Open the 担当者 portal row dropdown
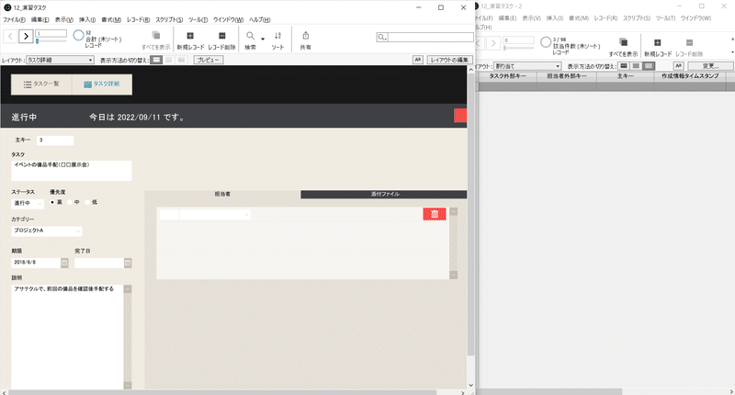The image size is (735, 395). tap(215, 215)
